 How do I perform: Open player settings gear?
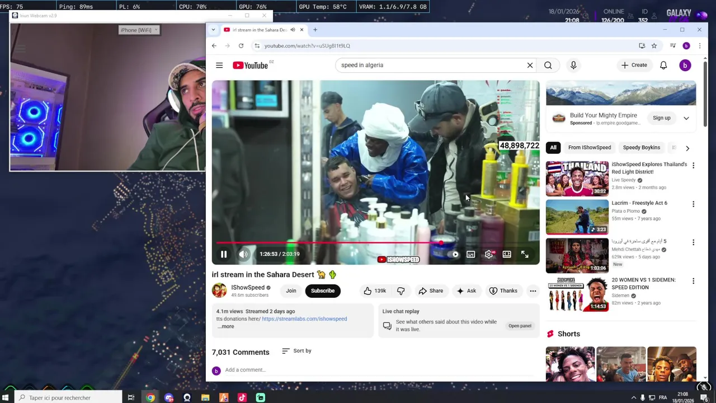point(489,255)
